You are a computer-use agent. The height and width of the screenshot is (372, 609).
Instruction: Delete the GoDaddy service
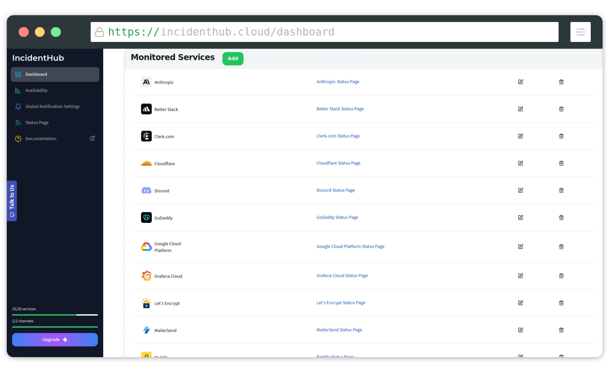(x=561, y=217)
